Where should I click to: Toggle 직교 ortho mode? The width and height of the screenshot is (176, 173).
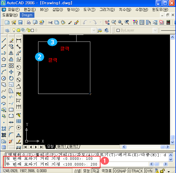point(96,171)
